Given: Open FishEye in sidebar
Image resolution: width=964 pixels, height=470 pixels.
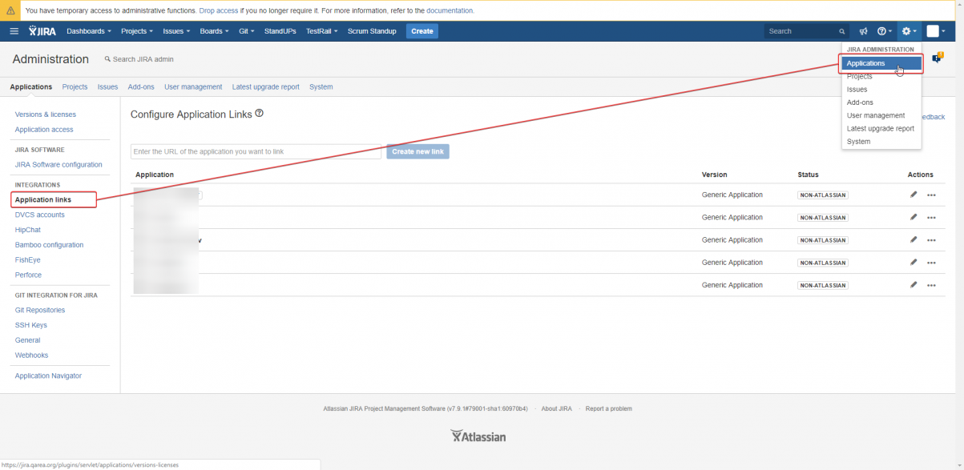Looking at the screenshot, I should [x=28, y=260].
